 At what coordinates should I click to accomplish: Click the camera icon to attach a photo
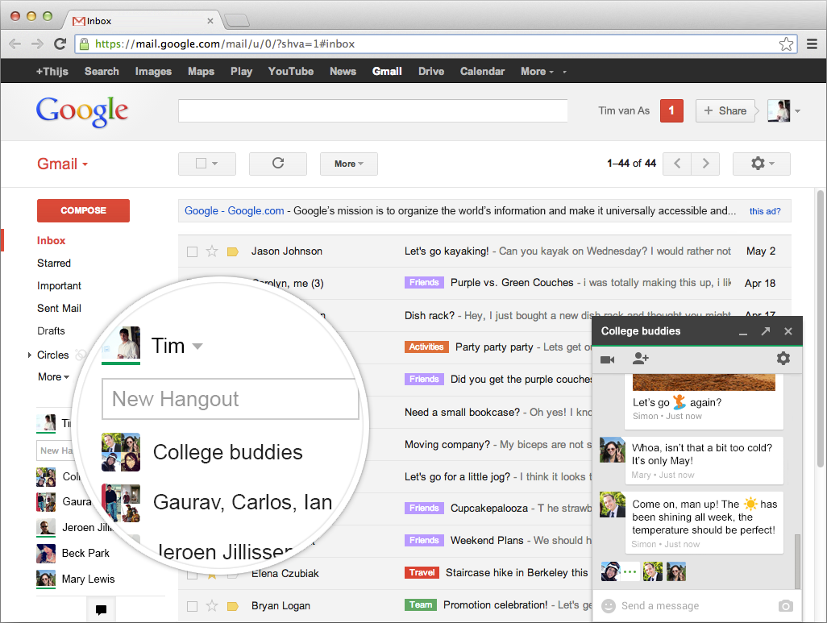pyautogui.click(x=785, y=606)
